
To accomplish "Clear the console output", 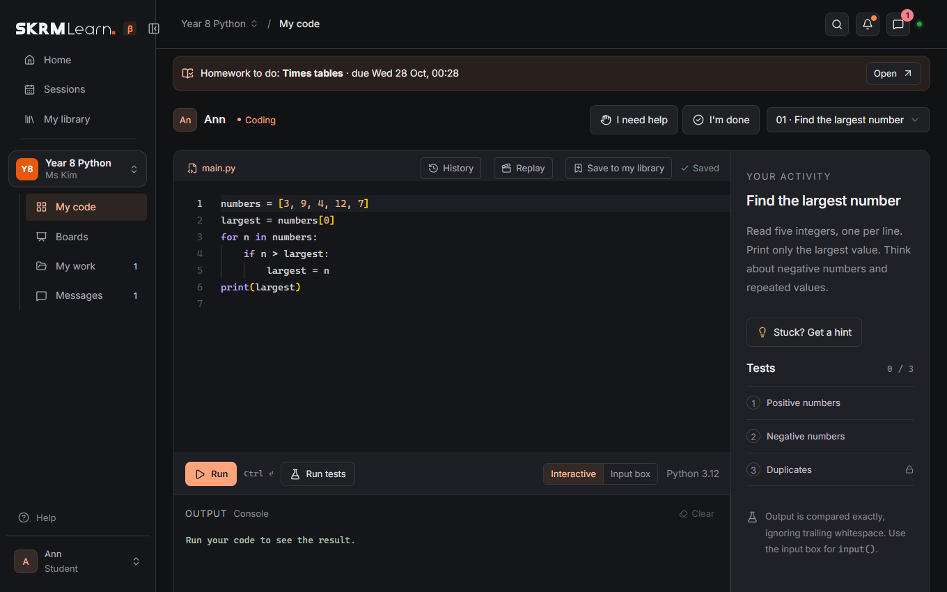I will click(x=696, y=514).
